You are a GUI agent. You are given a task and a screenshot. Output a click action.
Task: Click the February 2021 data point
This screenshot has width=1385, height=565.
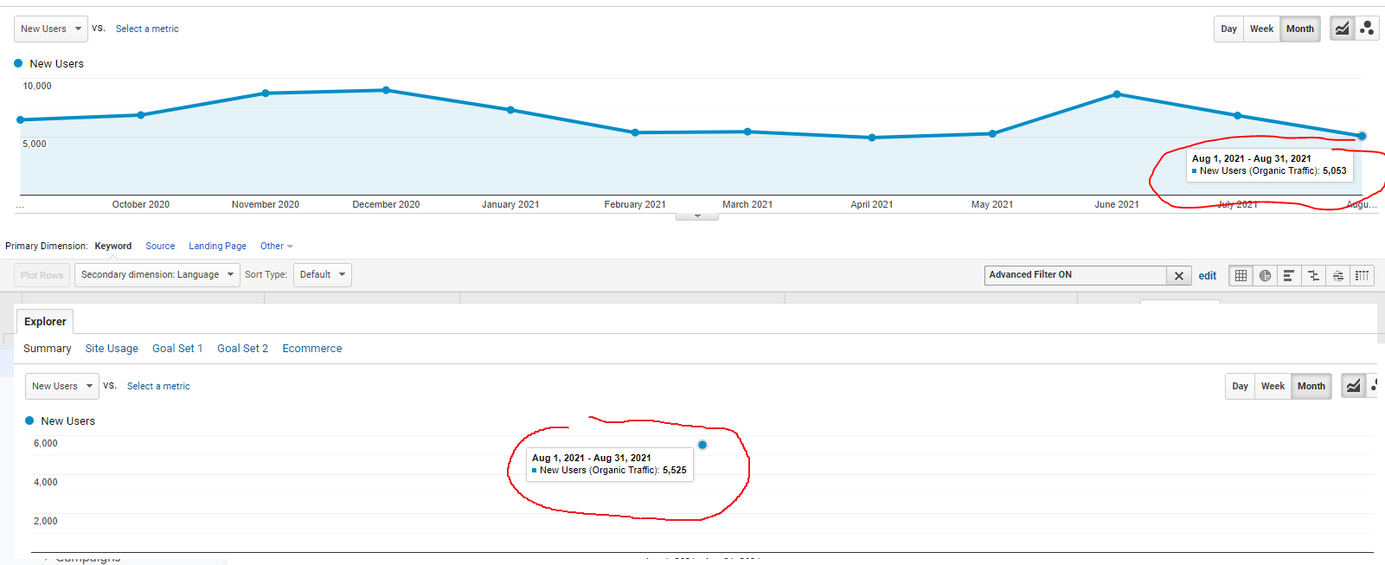tap(635, 132)
